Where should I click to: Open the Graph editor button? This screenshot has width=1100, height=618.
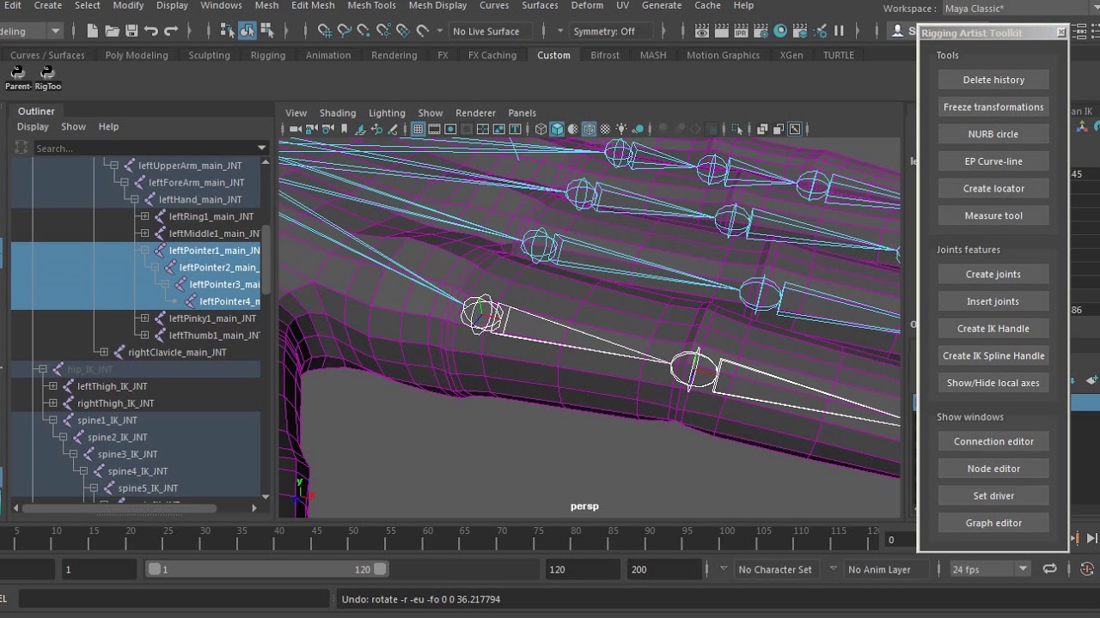pyautogui.click(x=993, y=523)
